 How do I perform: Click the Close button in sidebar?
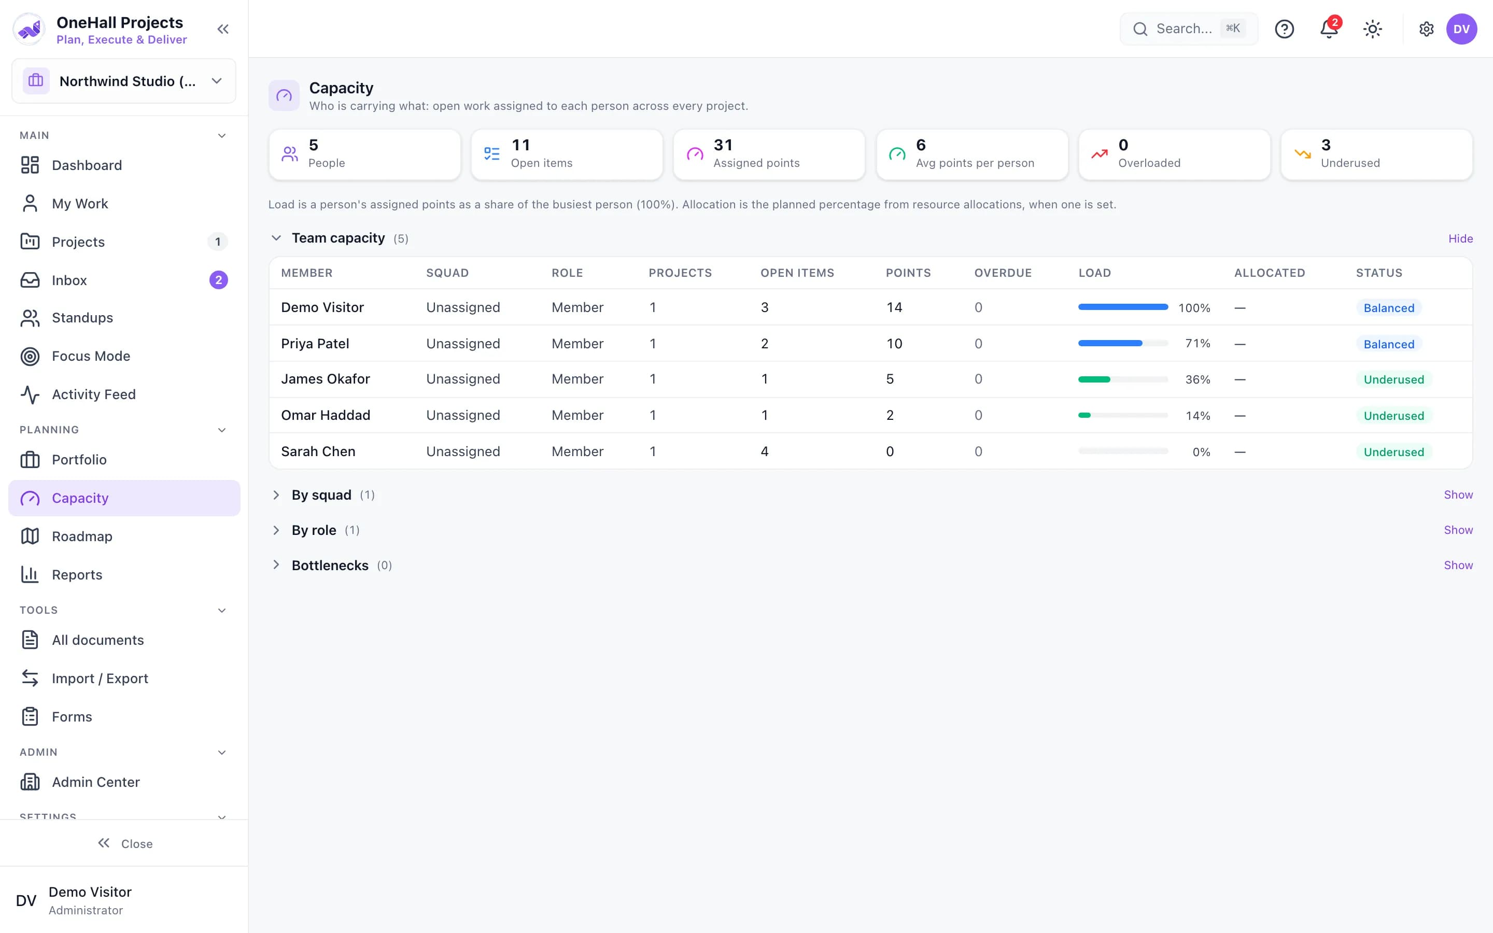[124, 843]
